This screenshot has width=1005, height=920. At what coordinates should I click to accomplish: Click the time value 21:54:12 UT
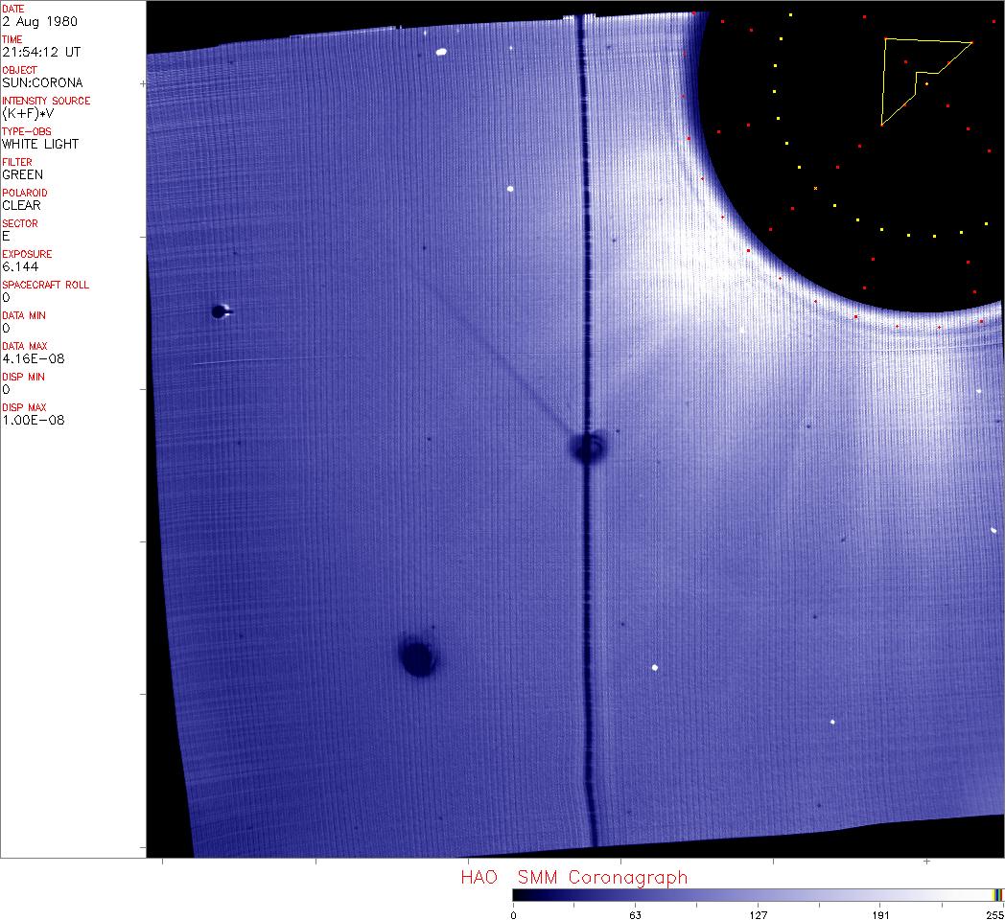[x=40, y=52]
